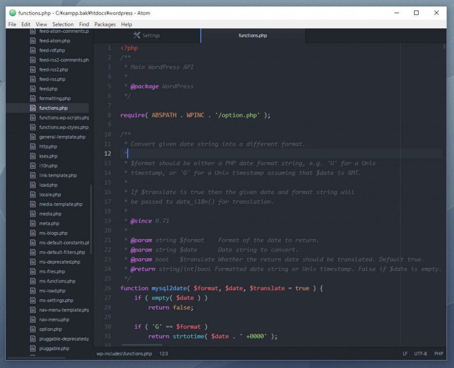Click the PHP grammar selector in status bar

click(x=438, y=353)
